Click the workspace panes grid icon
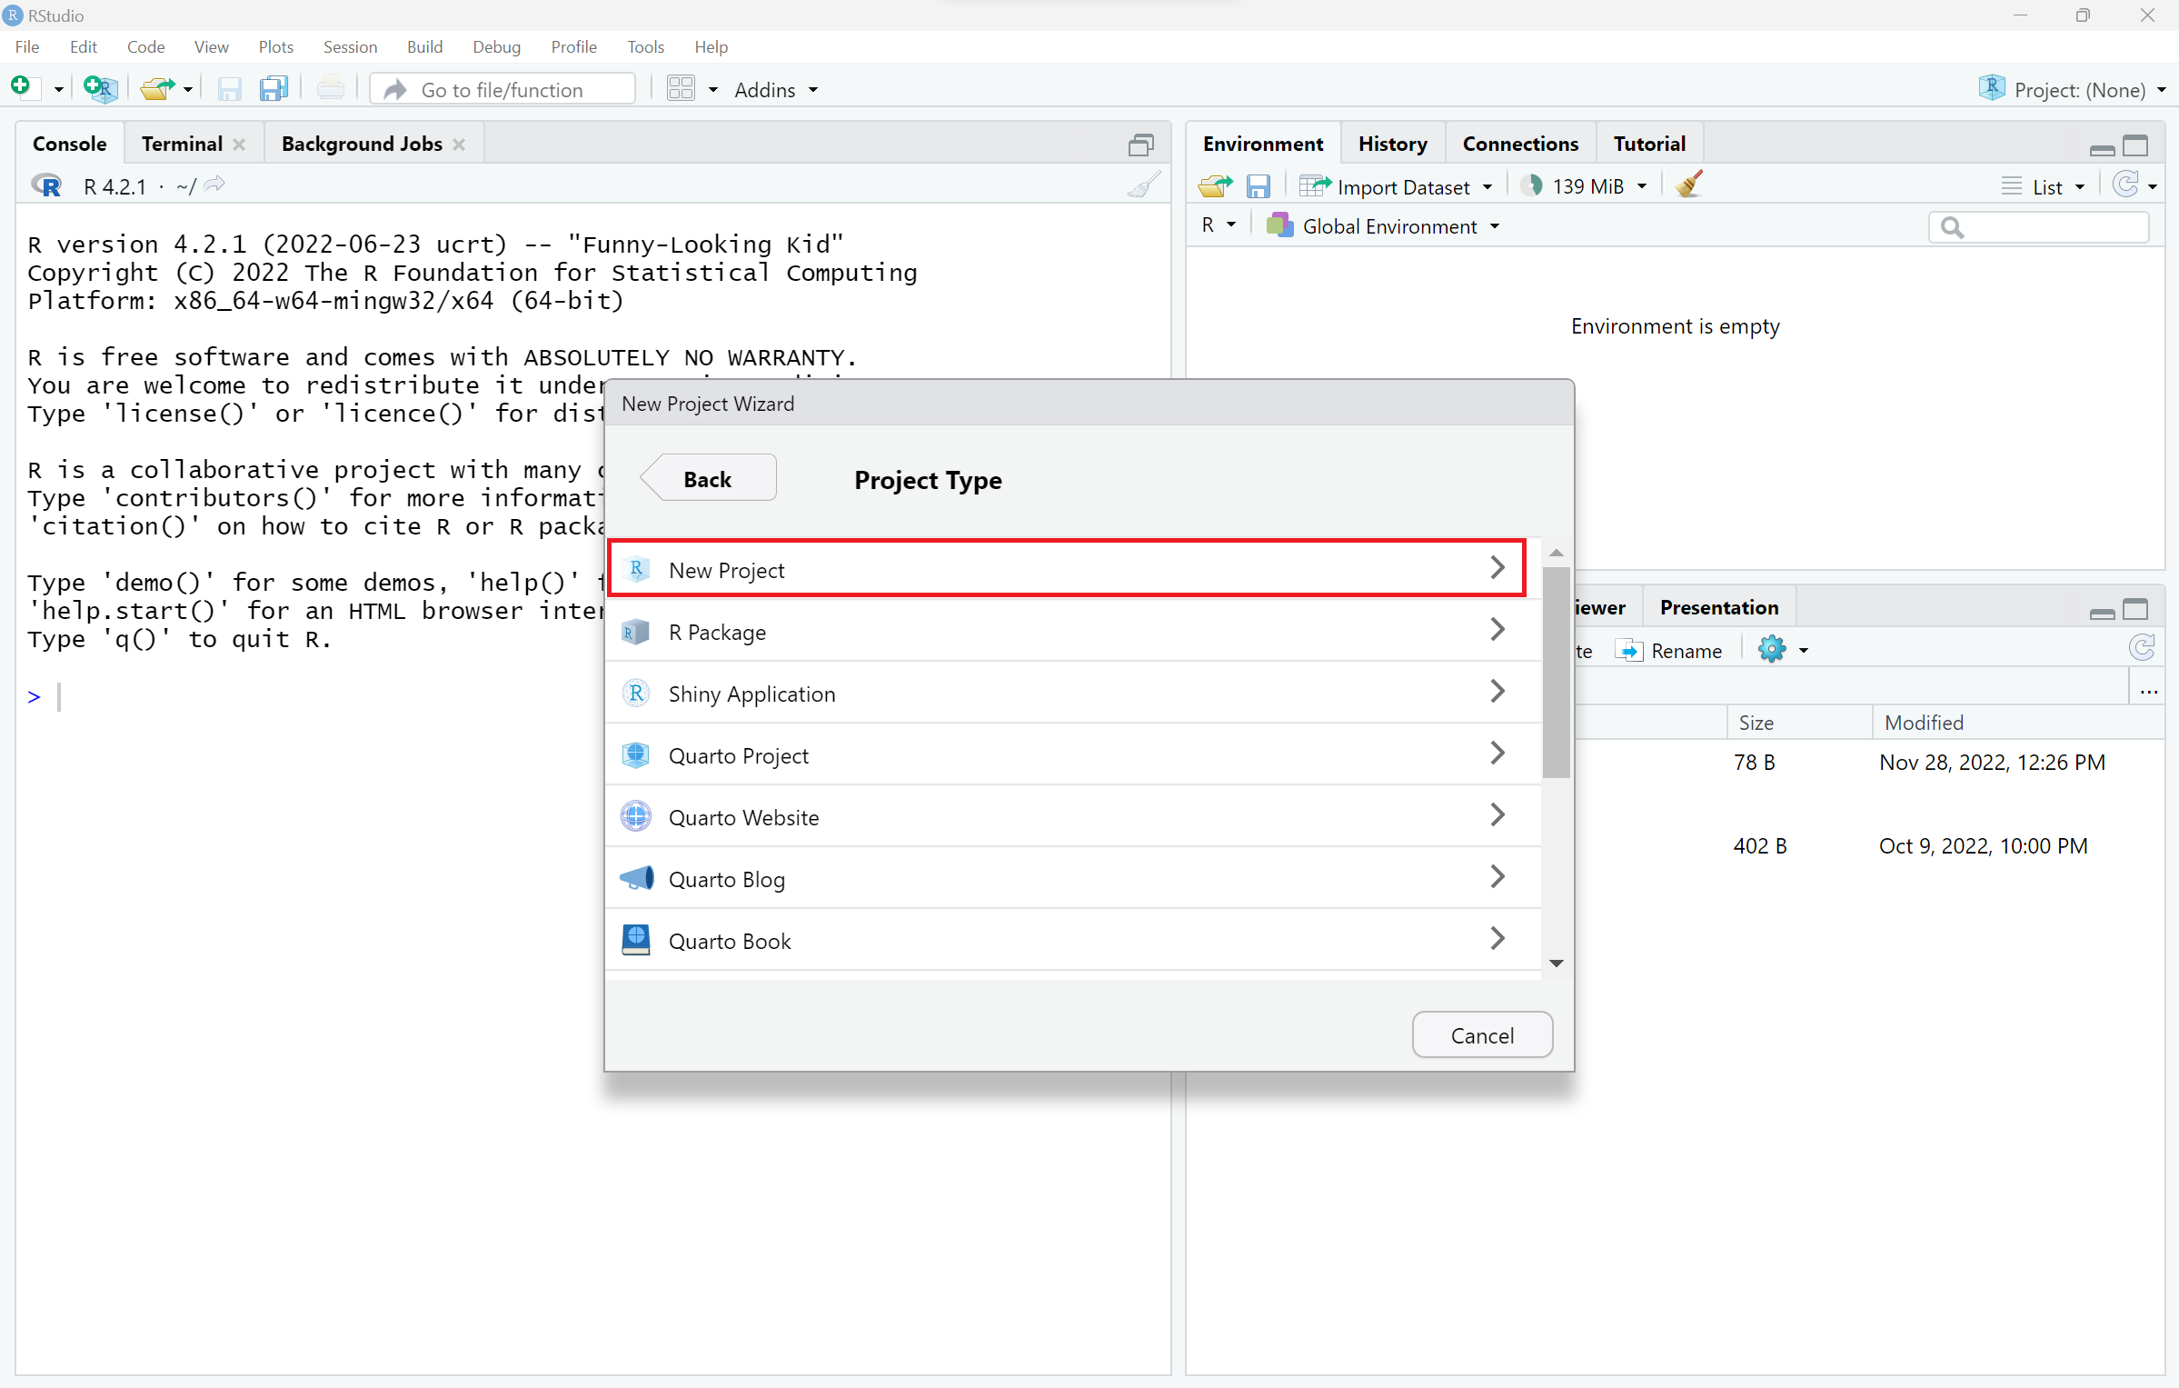Image resolution: width=2179 pixels, height=1388 pixels. click(680, 88)
